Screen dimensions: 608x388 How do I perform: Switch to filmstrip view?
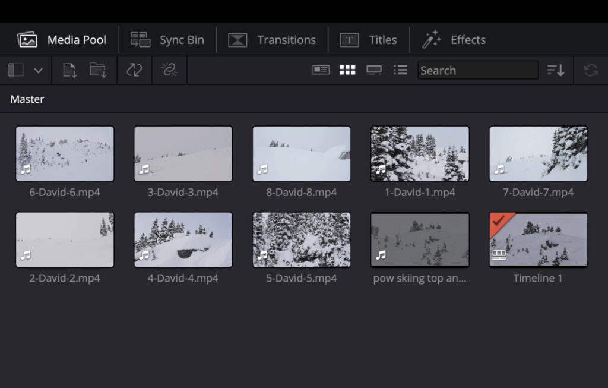(373, 70)
